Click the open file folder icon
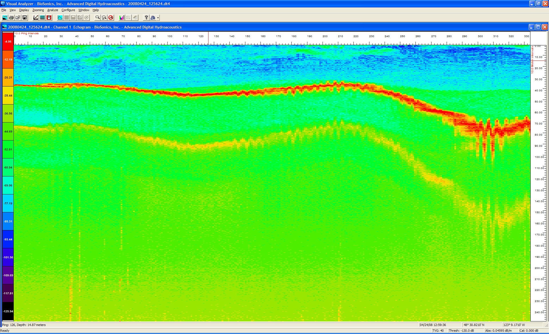 [x=18, y=18]
